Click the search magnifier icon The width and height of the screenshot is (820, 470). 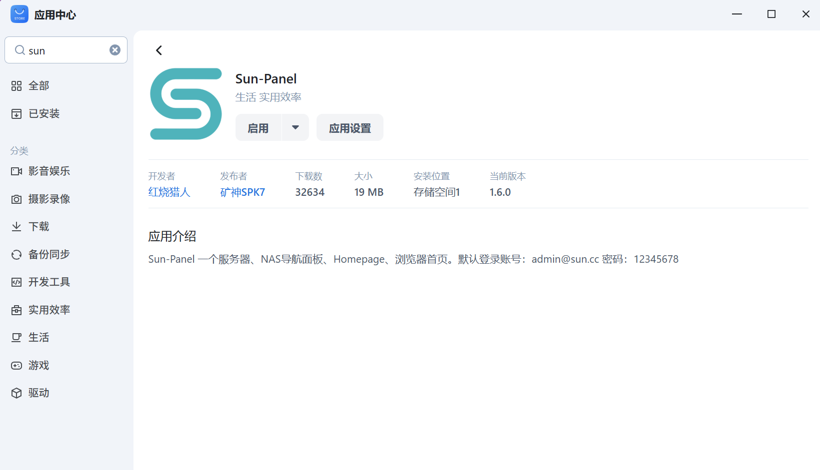pos(20,50)
